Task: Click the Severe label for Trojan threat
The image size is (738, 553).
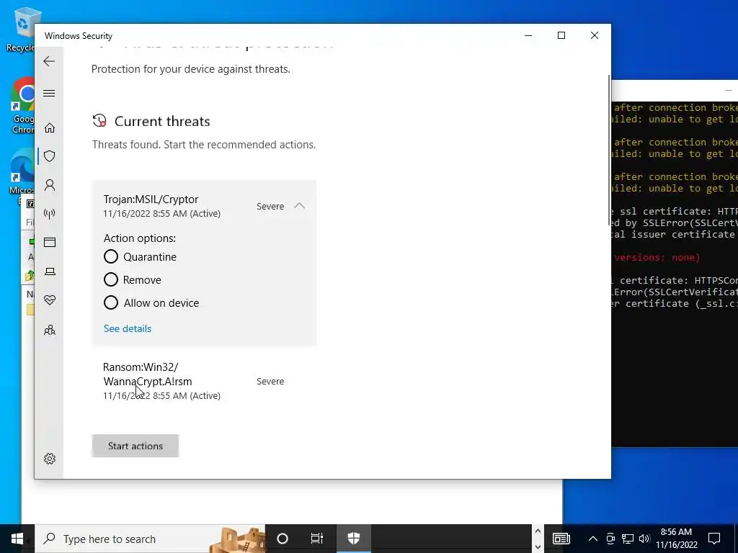Action: [x=270, y=206]
